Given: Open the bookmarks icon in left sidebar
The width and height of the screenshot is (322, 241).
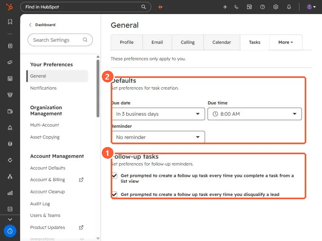Looking at the screenshot, I should click(10, 22).
